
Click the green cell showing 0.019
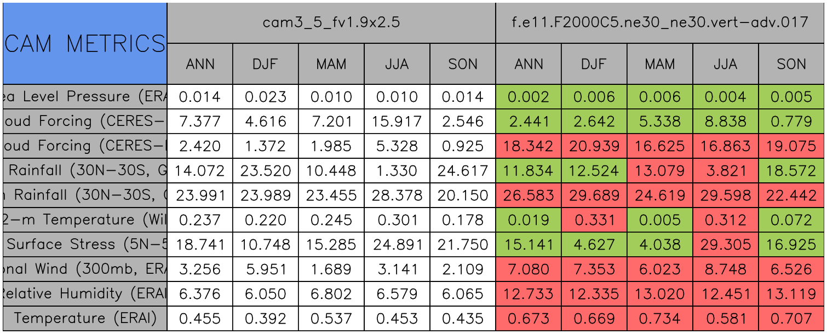tap(529, 220)
